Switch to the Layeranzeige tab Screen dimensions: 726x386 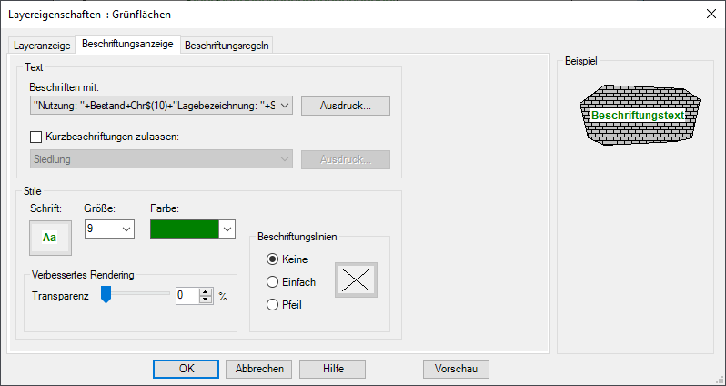coord(42,46)
